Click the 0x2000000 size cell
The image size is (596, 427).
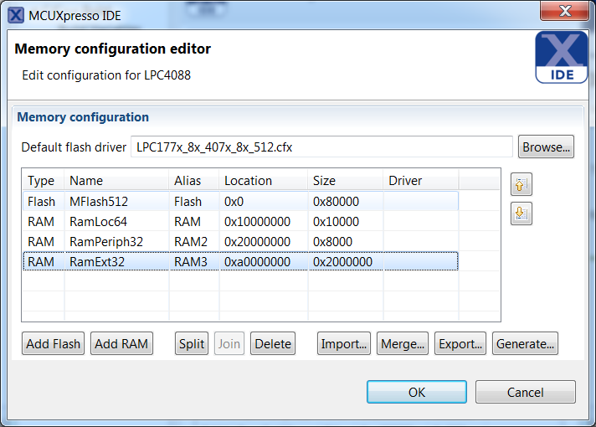coord(346,261)
